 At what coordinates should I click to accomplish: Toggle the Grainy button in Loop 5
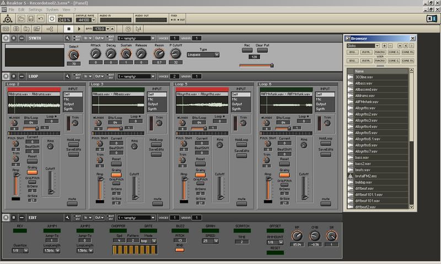point(200,175)
